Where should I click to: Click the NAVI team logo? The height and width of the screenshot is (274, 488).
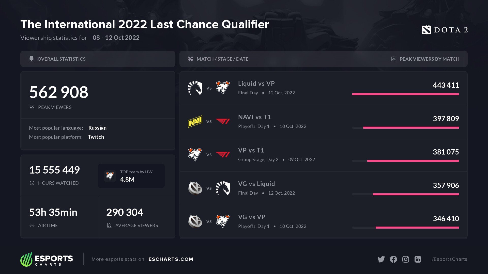195,122
